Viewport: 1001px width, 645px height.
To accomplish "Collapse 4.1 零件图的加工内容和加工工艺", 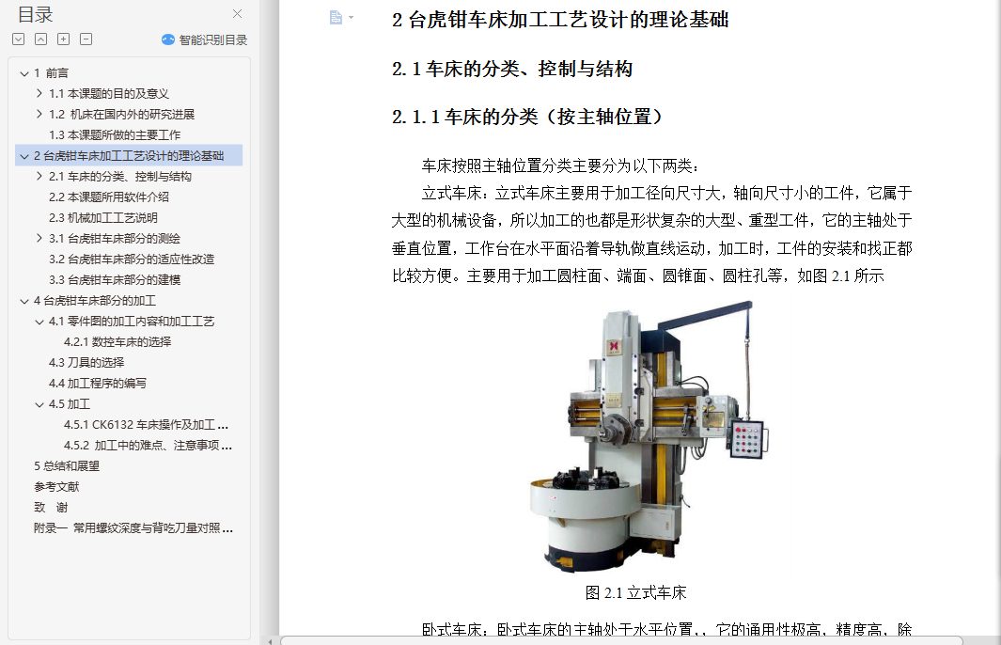I will 39,322.
